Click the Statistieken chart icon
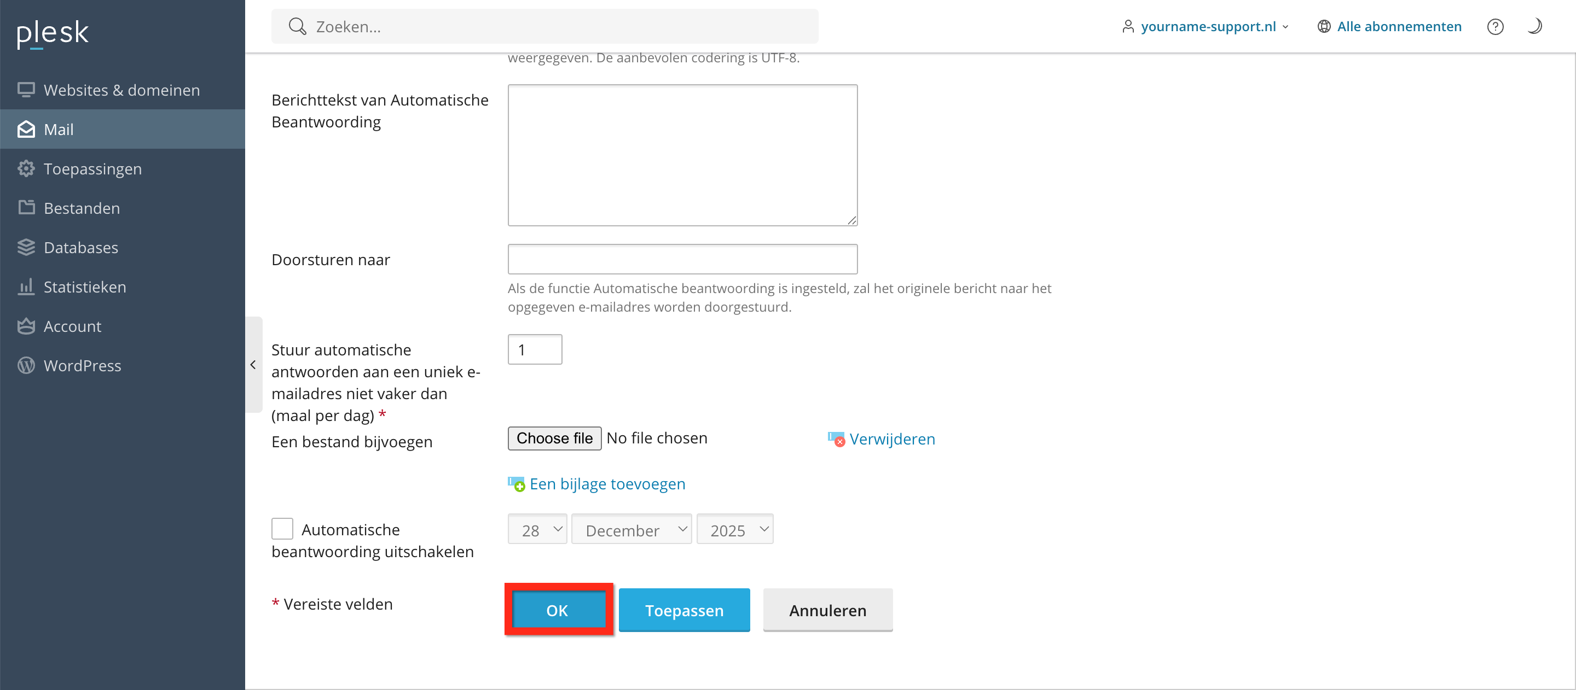 pyautogui.click(x=26, y=286)
